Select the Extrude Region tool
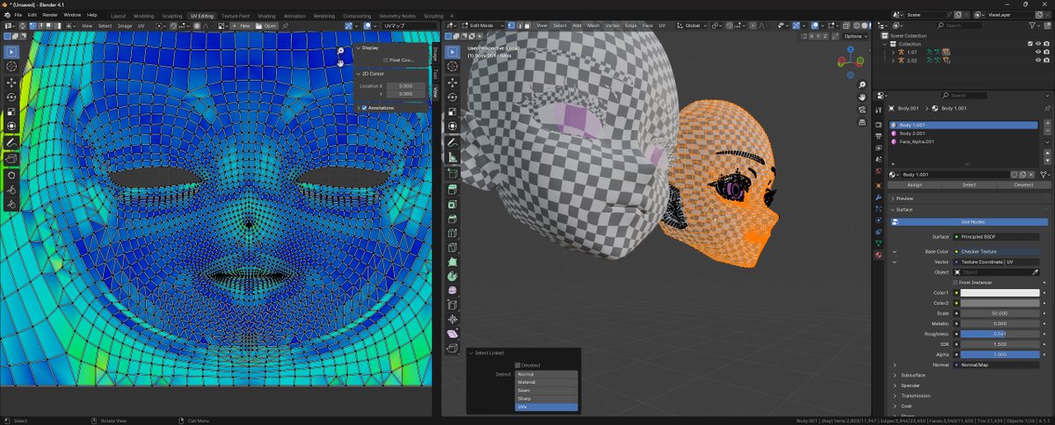This screenshot has height=425, width=1055. [x=452, y=189]
